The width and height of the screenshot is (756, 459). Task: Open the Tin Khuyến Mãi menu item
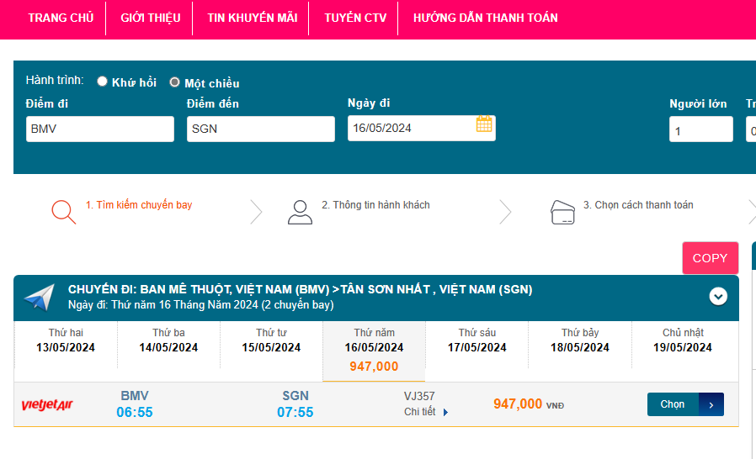252,18
